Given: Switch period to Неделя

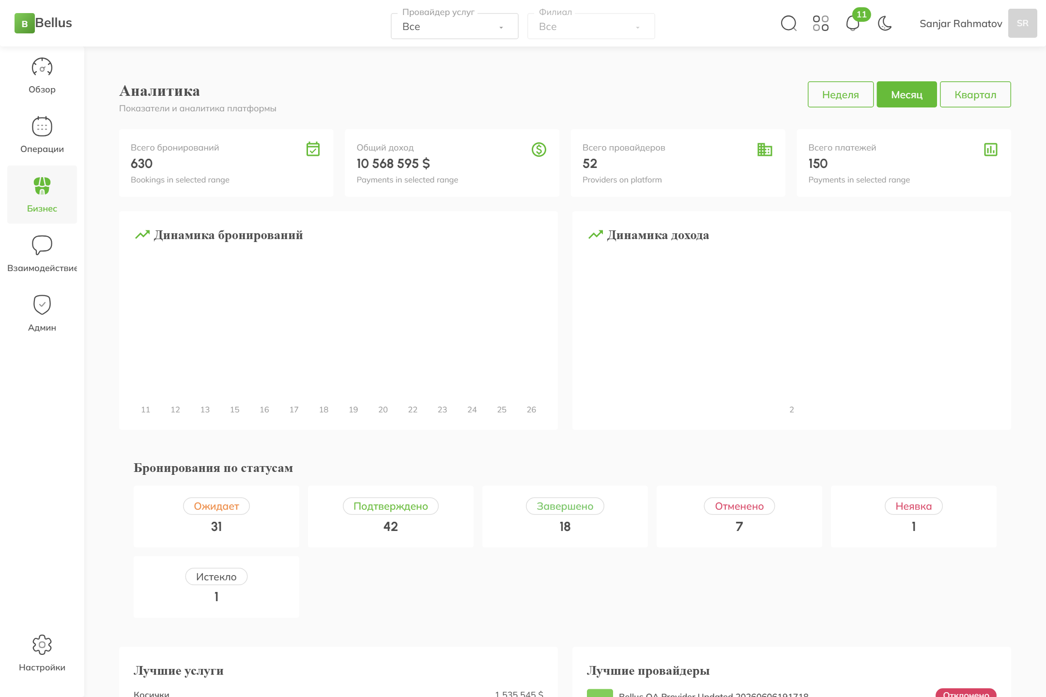Looking at the screenshot, I should coord(841,94).
